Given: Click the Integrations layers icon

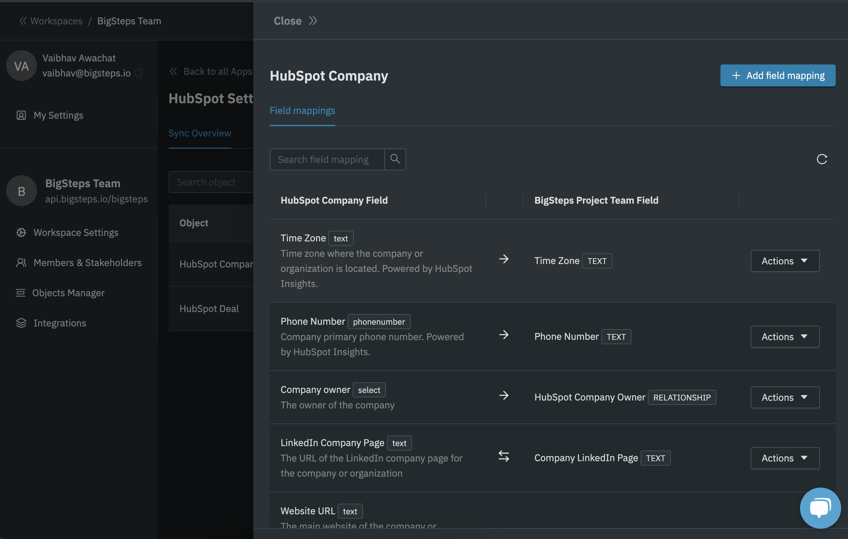Looking at the screenshot, I should 21,323.
